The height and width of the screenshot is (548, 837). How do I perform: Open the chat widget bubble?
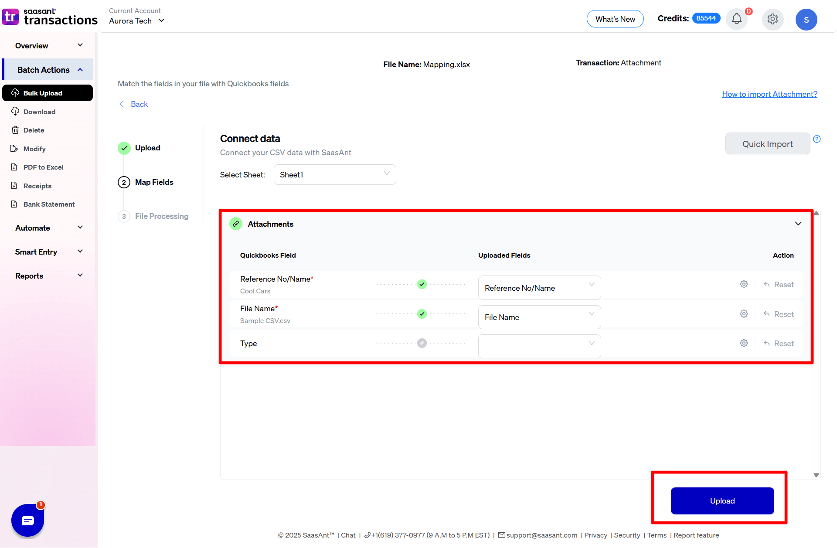[x=28, y=520]
